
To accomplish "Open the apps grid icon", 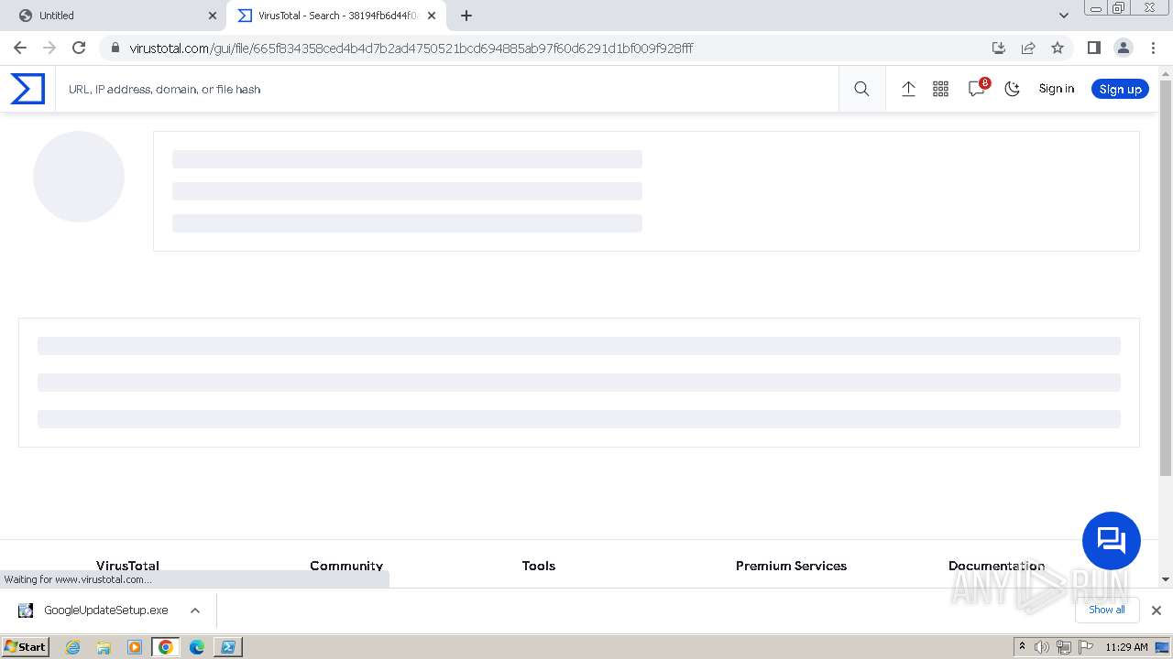I will click(x=940, y=89).
